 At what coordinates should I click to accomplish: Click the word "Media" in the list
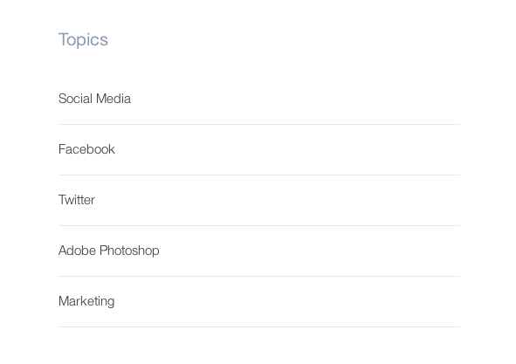coord(114,99)
